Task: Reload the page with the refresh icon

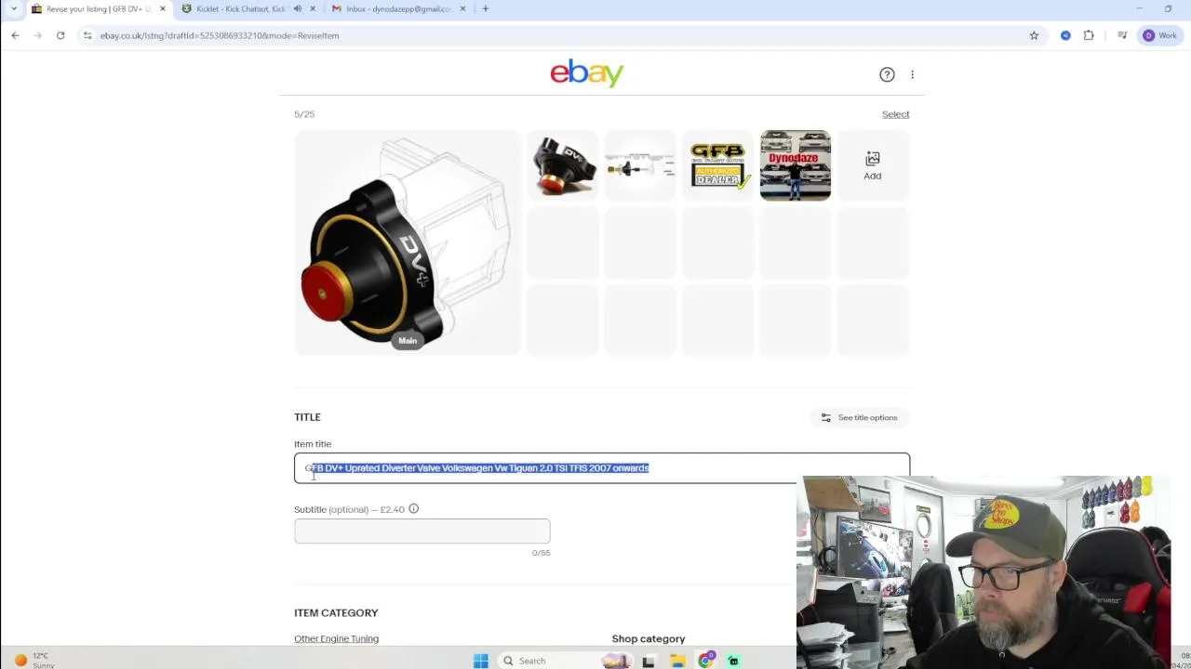Action: click(60, 35)
